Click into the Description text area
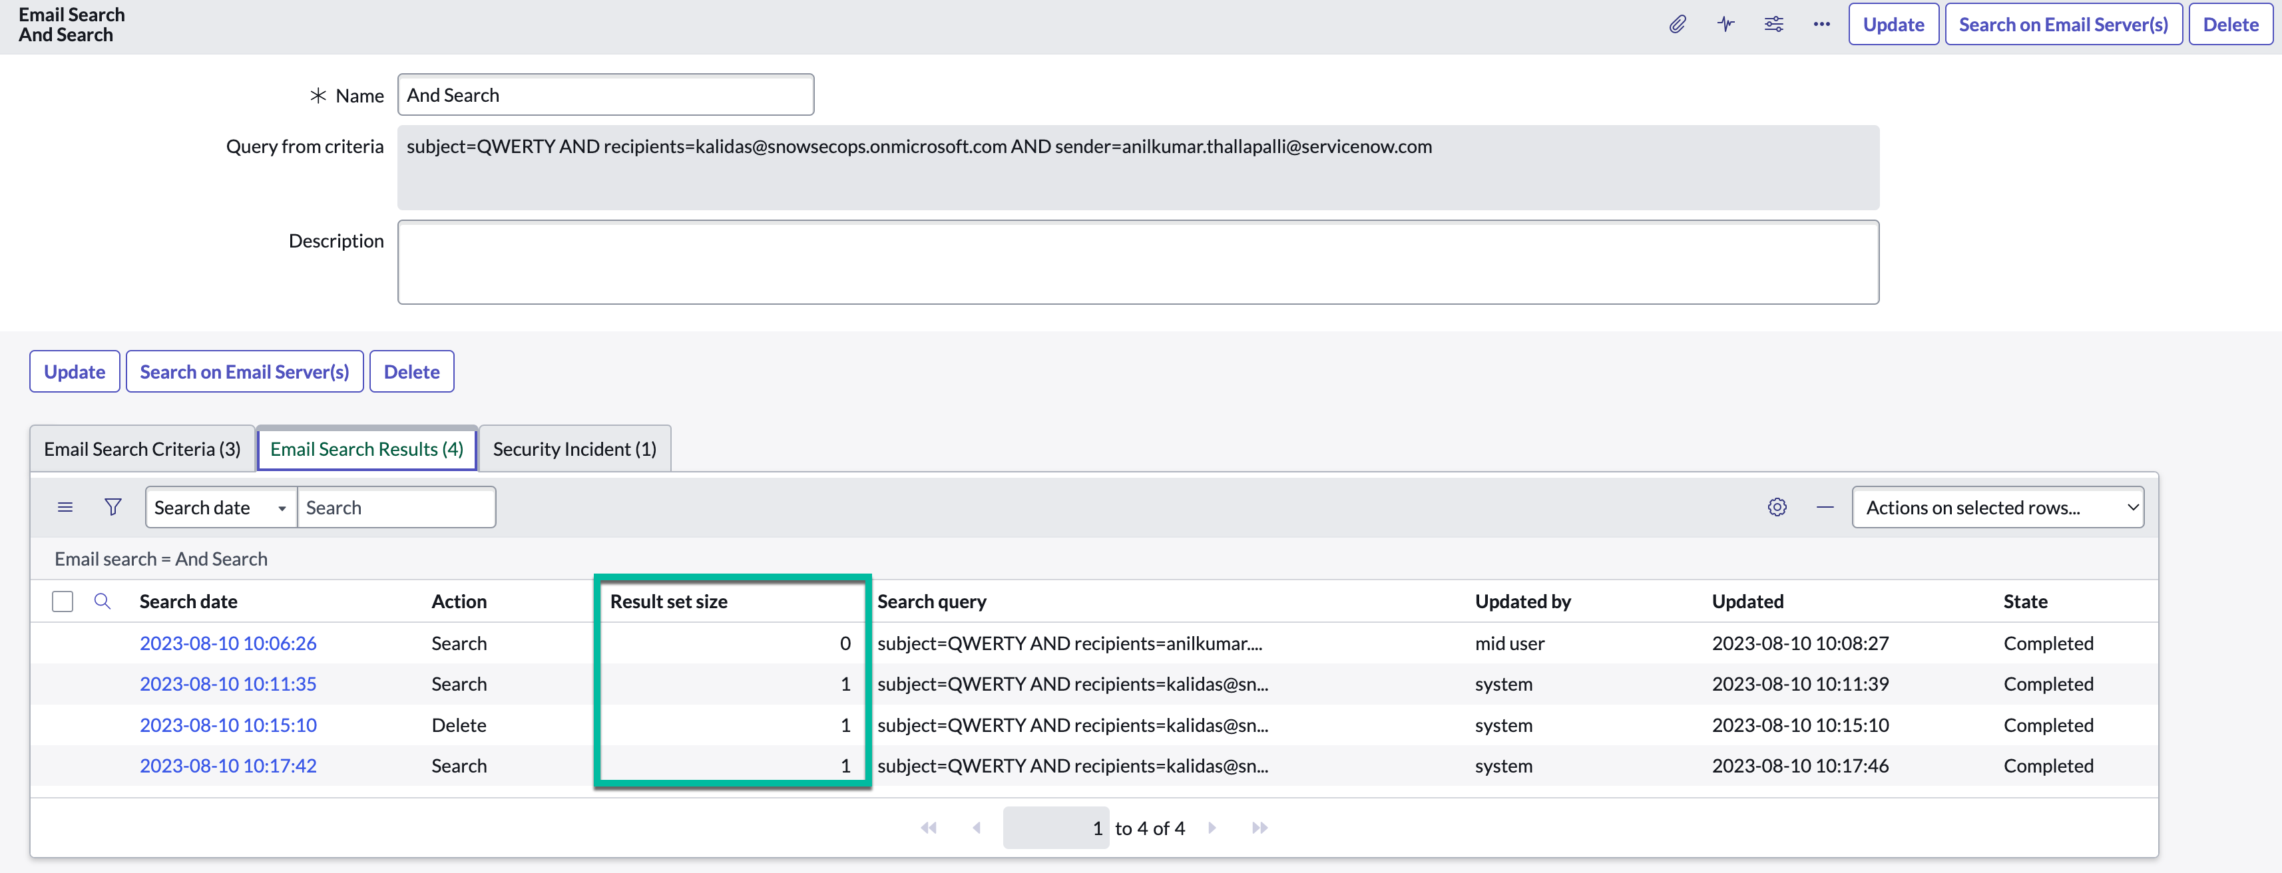The height and width of the screenshot is (873, 2282). point(1138,262)
